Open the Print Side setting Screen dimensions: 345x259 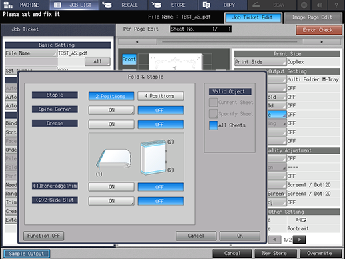point(260,62)
